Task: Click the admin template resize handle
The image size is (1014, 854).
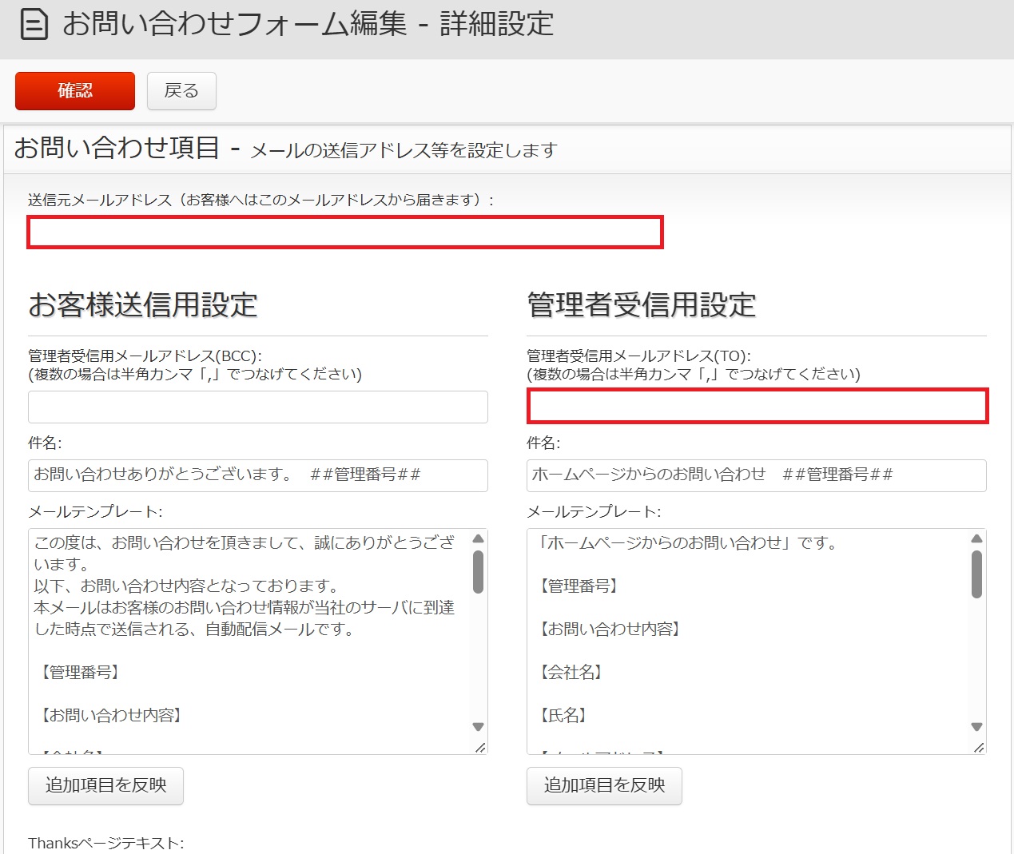Action: [978, 747]
